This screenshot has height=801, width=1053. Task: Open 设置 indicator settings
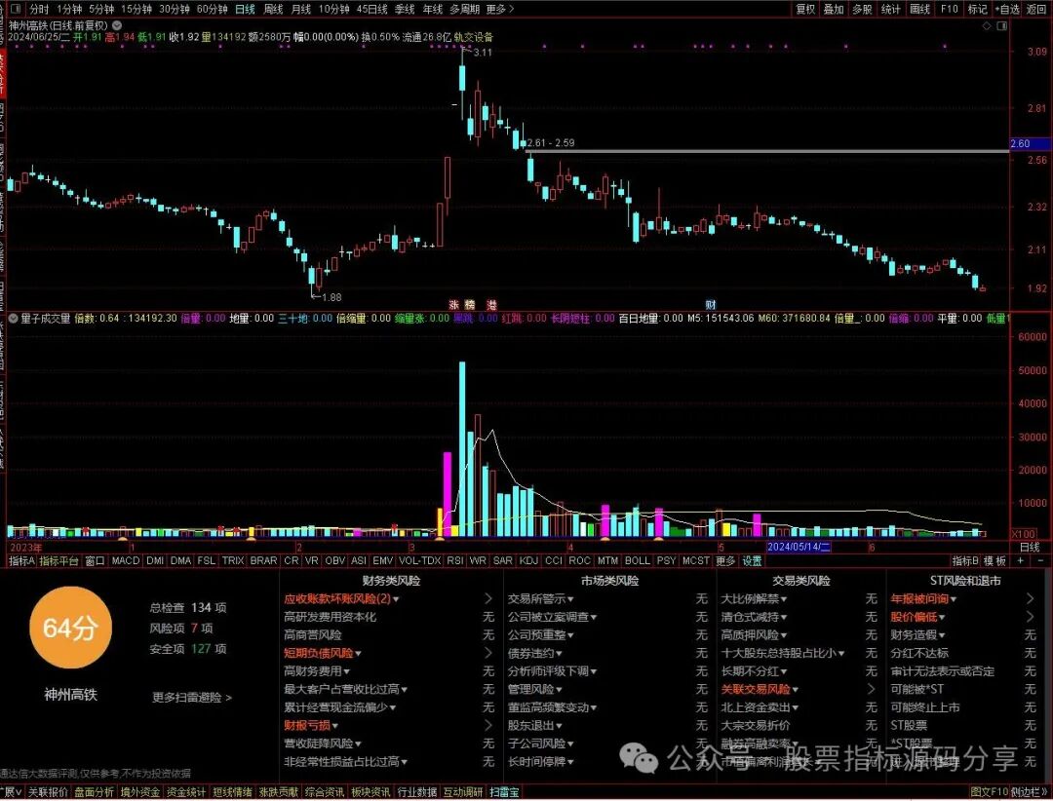pos(752,560)
